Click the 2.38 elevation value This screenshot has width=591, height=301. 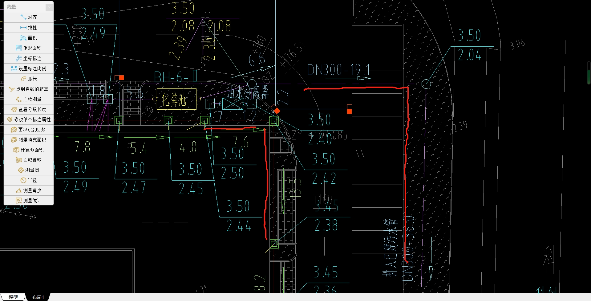click(326, 225)
